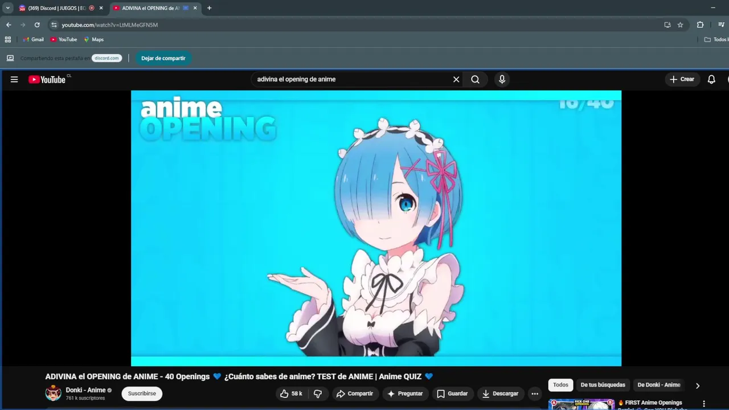Go back to previous page
Viewport: 729px width, 410px height.
pos(9,25)
